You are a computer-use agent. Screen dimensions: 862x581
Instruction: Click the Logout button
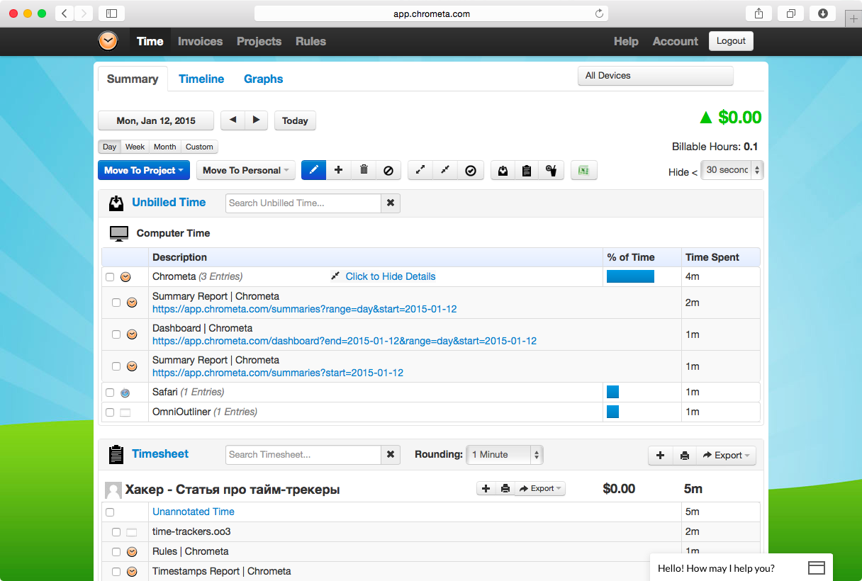click(x=731, y=41)
